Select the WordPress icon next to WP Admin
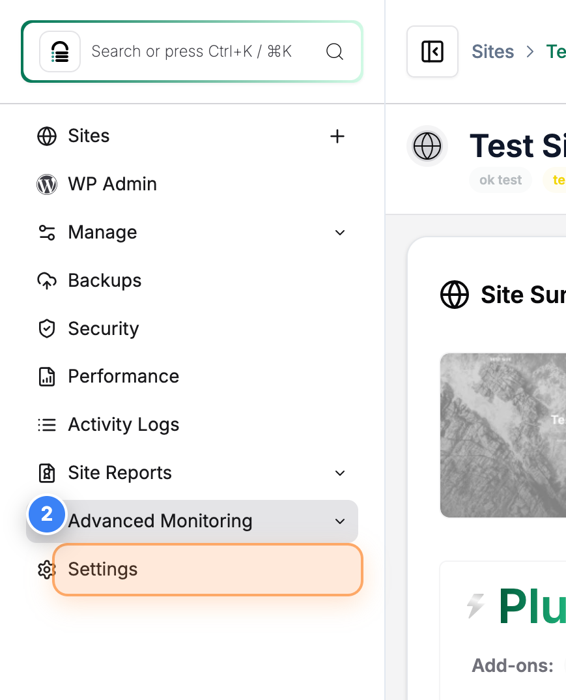 coord(46,184)
